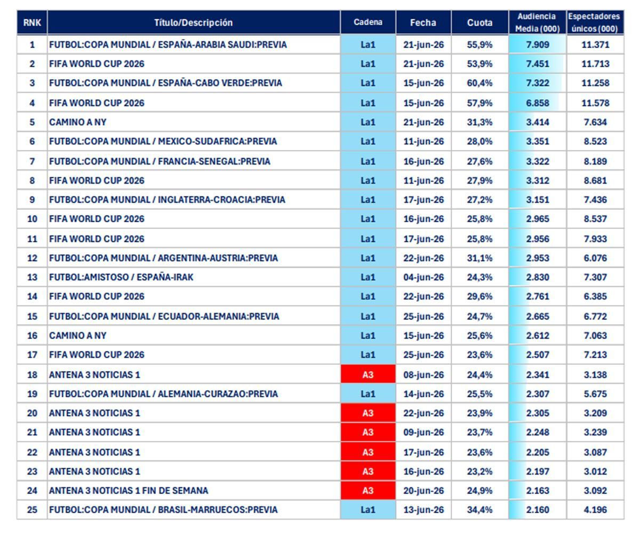Image resolution: width=640 pixels, height=534 pixels.
Task: Select the BRASIL-MARRUECOS:PREVIA title cell
Action: coord(194,510)
